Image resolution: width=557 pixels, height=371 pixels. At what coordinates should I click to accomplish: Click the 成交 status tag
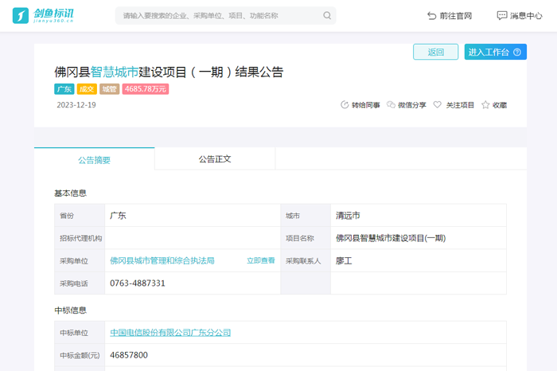87,89
